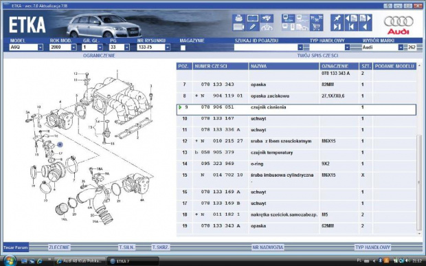Open the NR RYSUNKU dropdown 133-75
Image resolution: width=426 pixels, height=266 pixels.
click(x=153, y=47)
